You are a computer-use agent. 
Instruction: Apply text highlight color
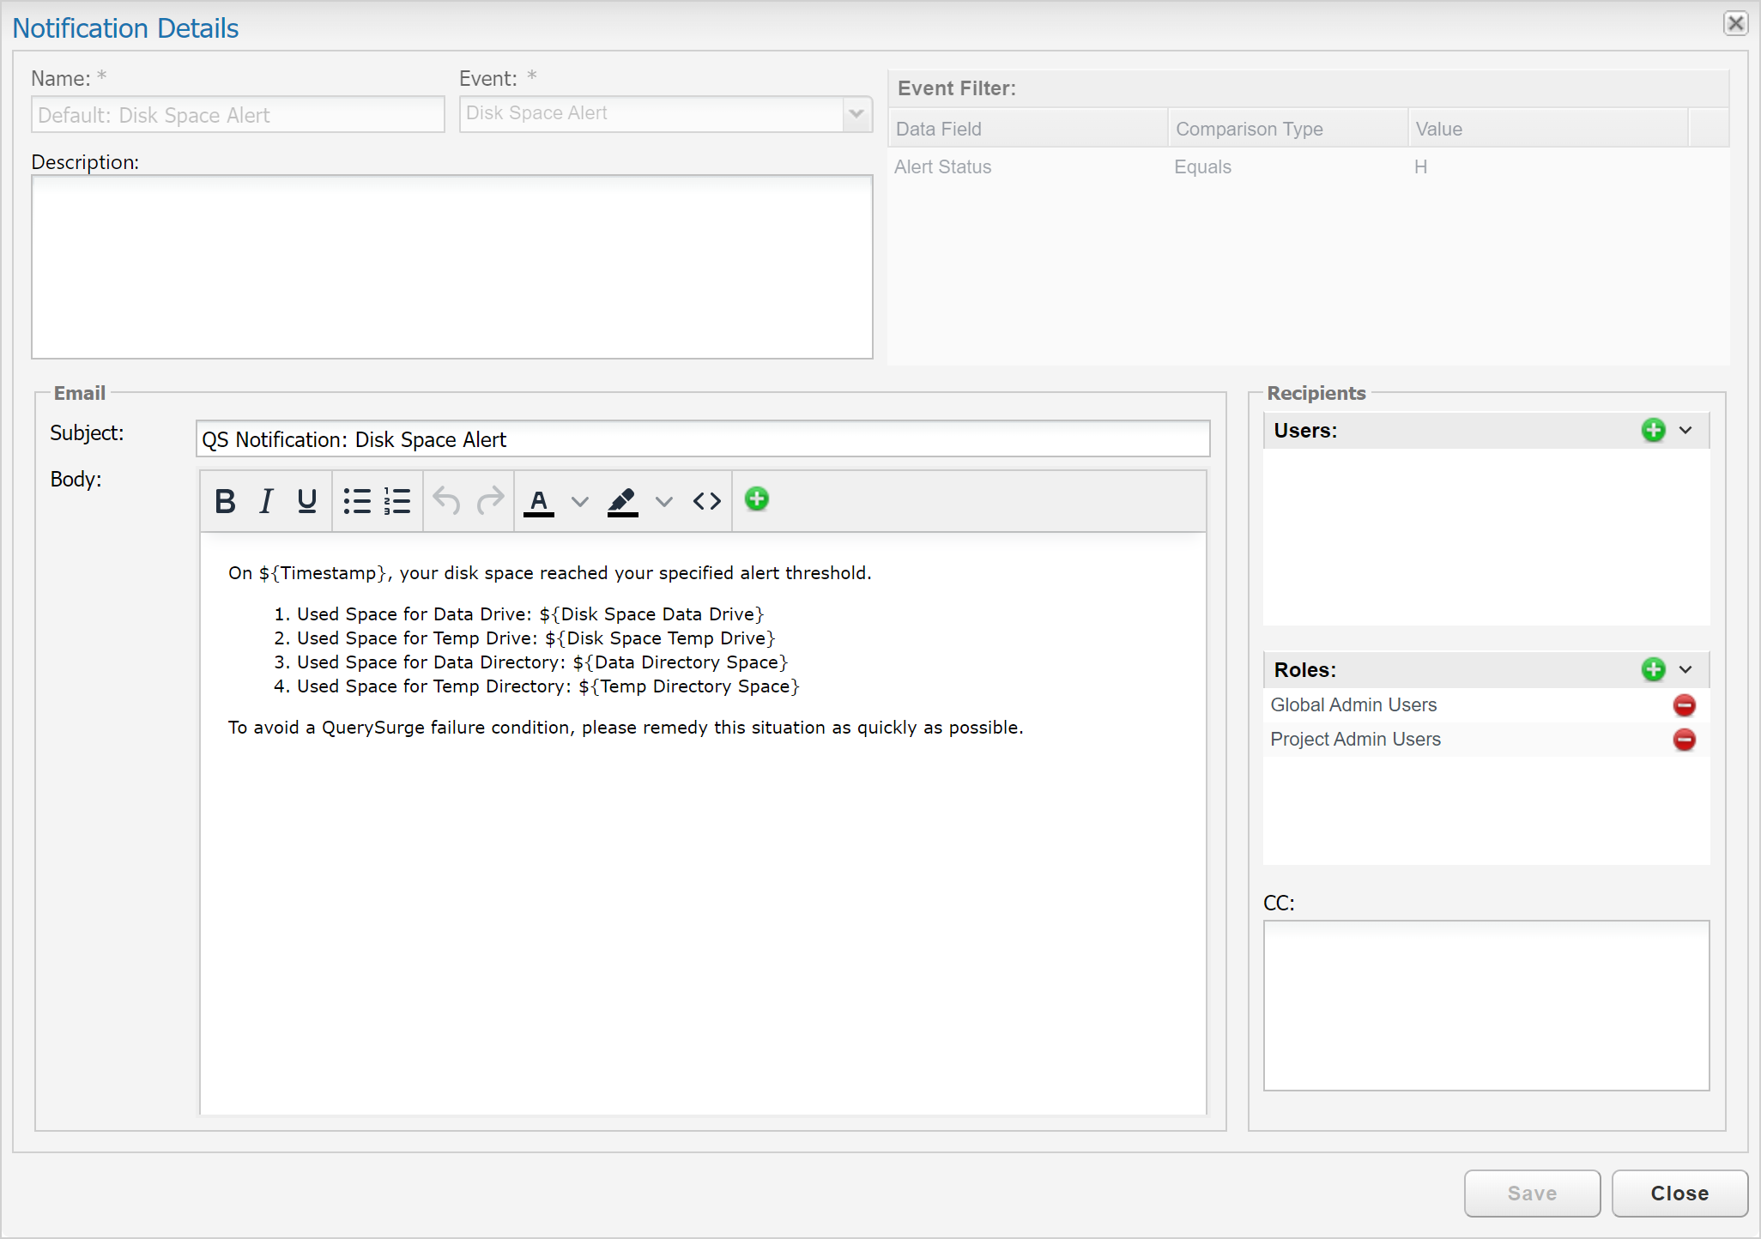pos(623,501)
